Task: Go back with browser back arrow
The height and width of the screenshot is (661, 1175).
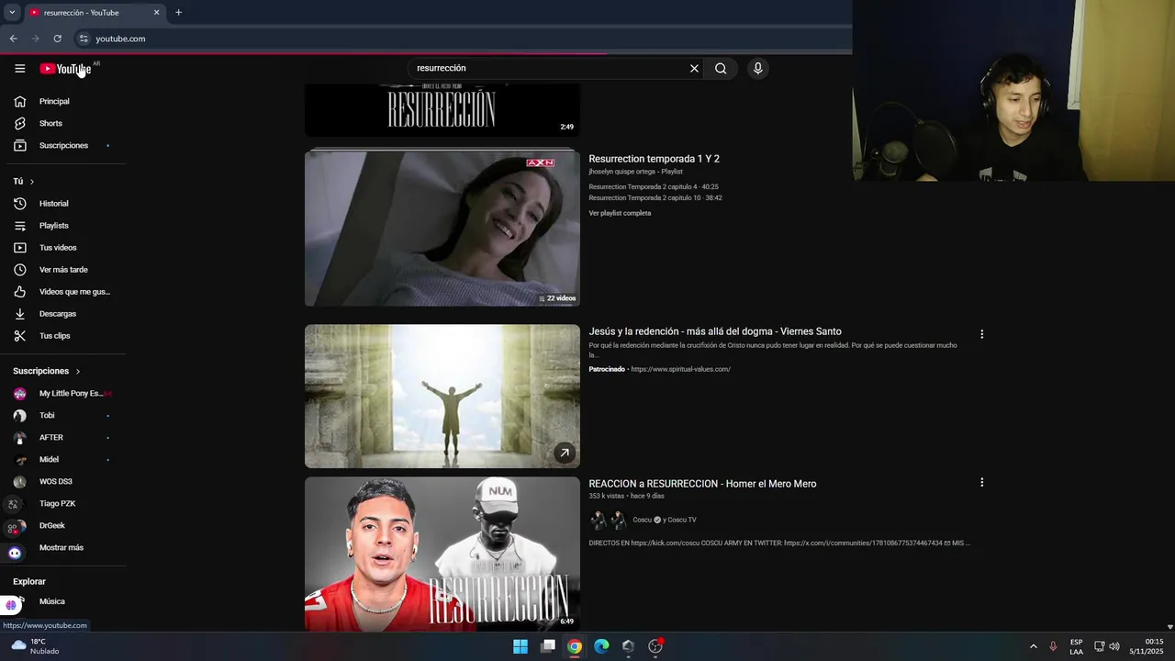Action: tap(13, 39)
